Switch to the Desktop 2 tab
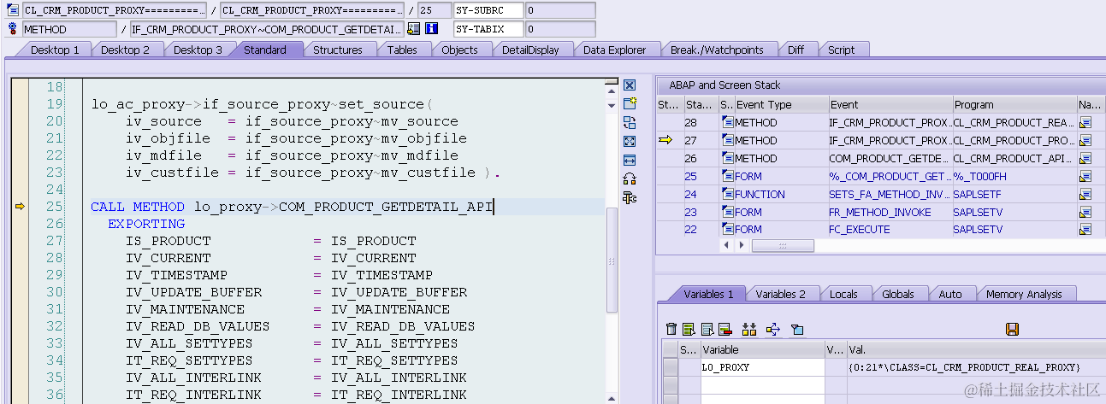1106x404 pixels. (x=125, y=50)
